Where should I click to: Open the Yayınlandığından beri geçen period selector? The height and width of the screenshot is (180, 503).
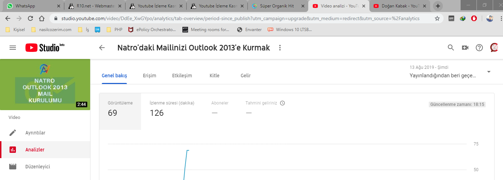pos(450,72)
